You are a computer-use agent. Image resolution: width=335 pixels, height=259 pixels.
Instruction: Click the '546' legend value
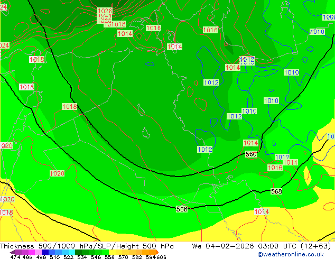[x=96, y=257]
